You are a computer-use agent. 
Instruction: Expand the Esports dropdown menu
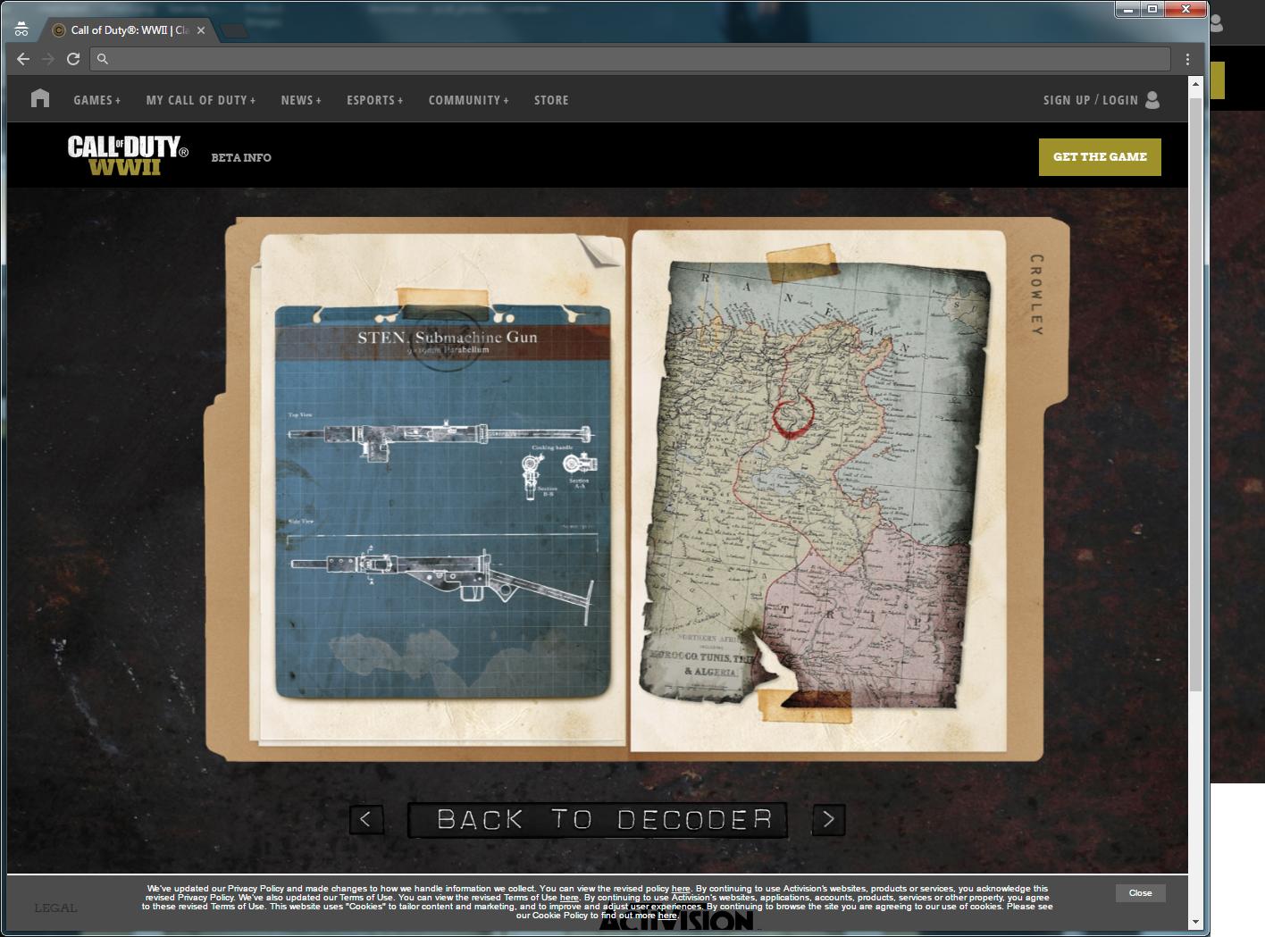click(x=375, y=100)
